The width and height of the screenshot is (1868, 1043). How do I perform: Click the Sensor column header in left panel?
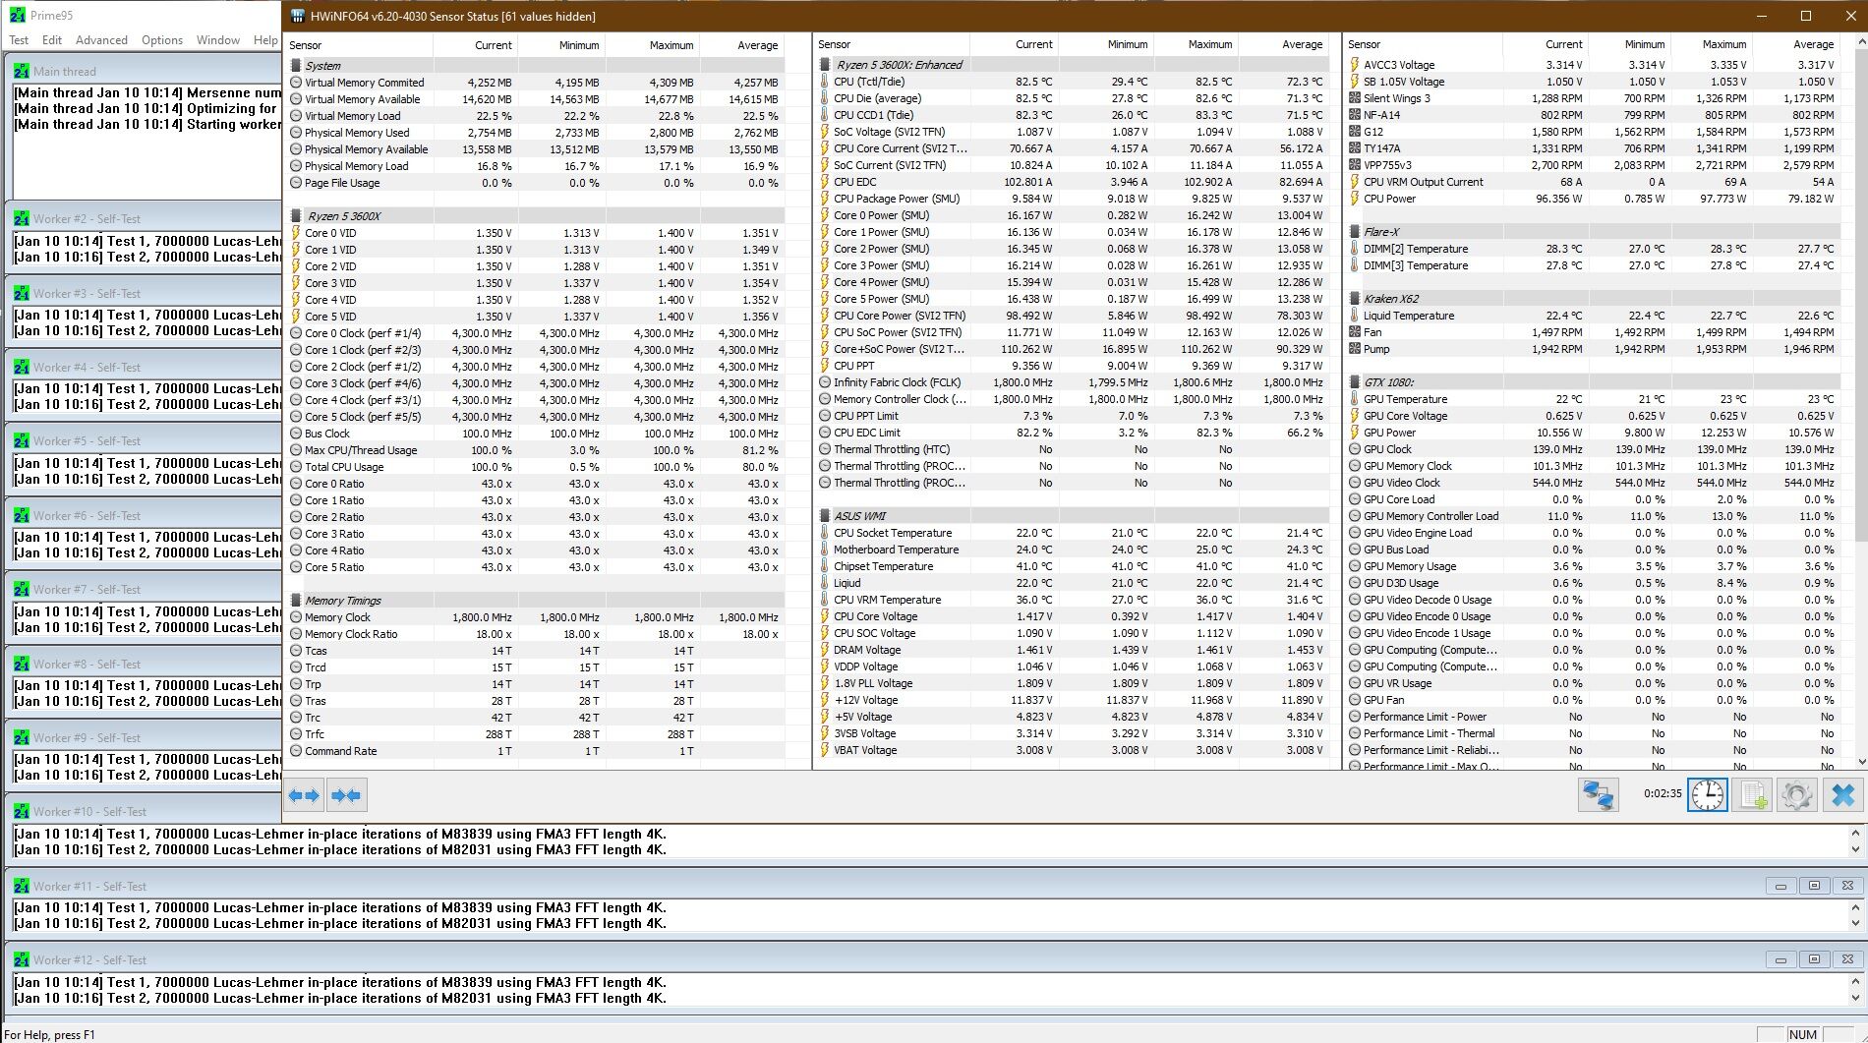(x=358, y=45)
